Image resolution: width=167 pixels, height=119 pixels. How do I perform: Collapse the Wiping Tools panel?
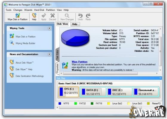49,28
